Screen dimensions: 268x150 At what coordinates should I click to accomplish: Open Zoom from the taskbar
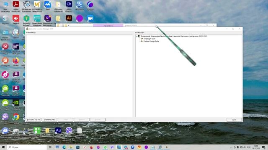pyautogui.click(x=132, y=147)
